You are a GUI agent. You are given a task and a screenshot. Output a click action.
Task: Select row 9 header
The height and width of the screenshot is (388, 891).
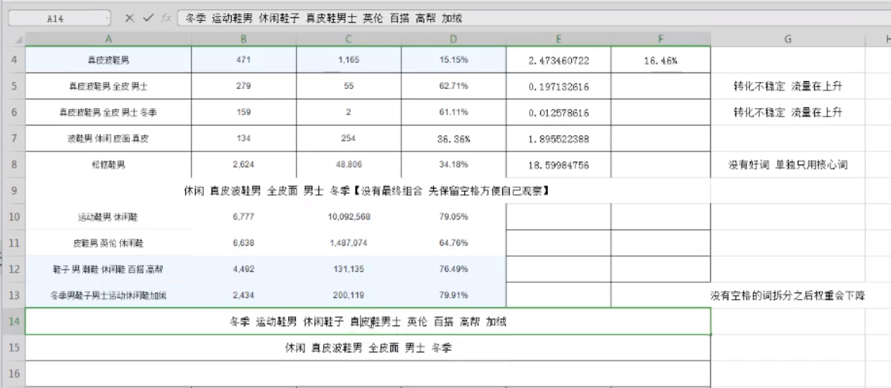point(12,191)
